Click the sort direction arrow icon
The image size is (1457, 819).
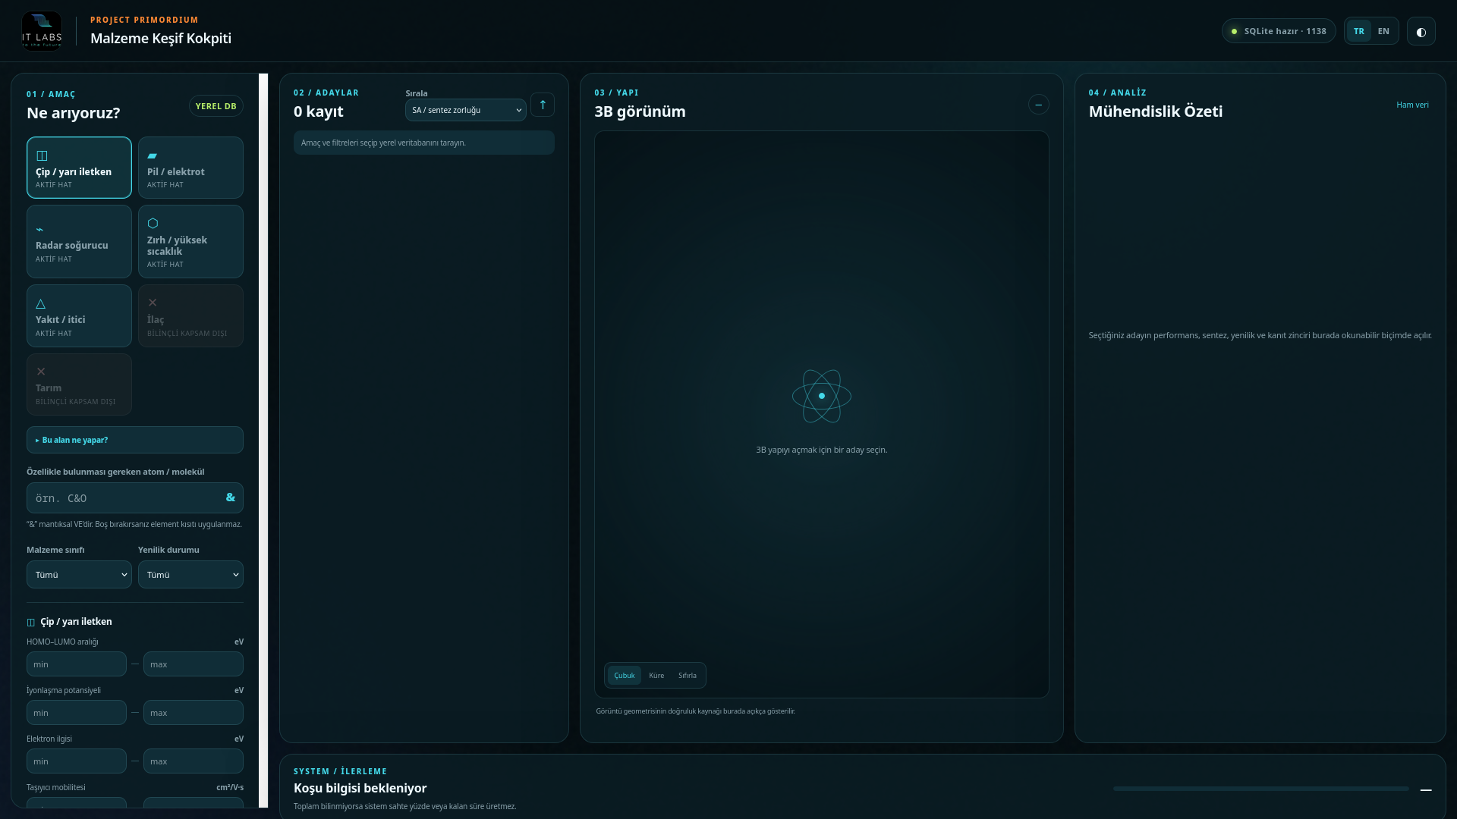pyautogui.click(x=543, y=105)
